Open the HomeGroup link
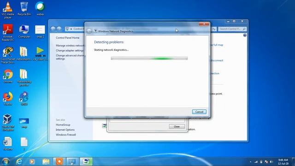 [x=63, y=125]
